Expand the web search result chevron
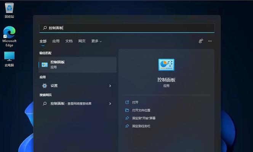The width and height of the screenshot is (253, 152). [x=110, y=104]
